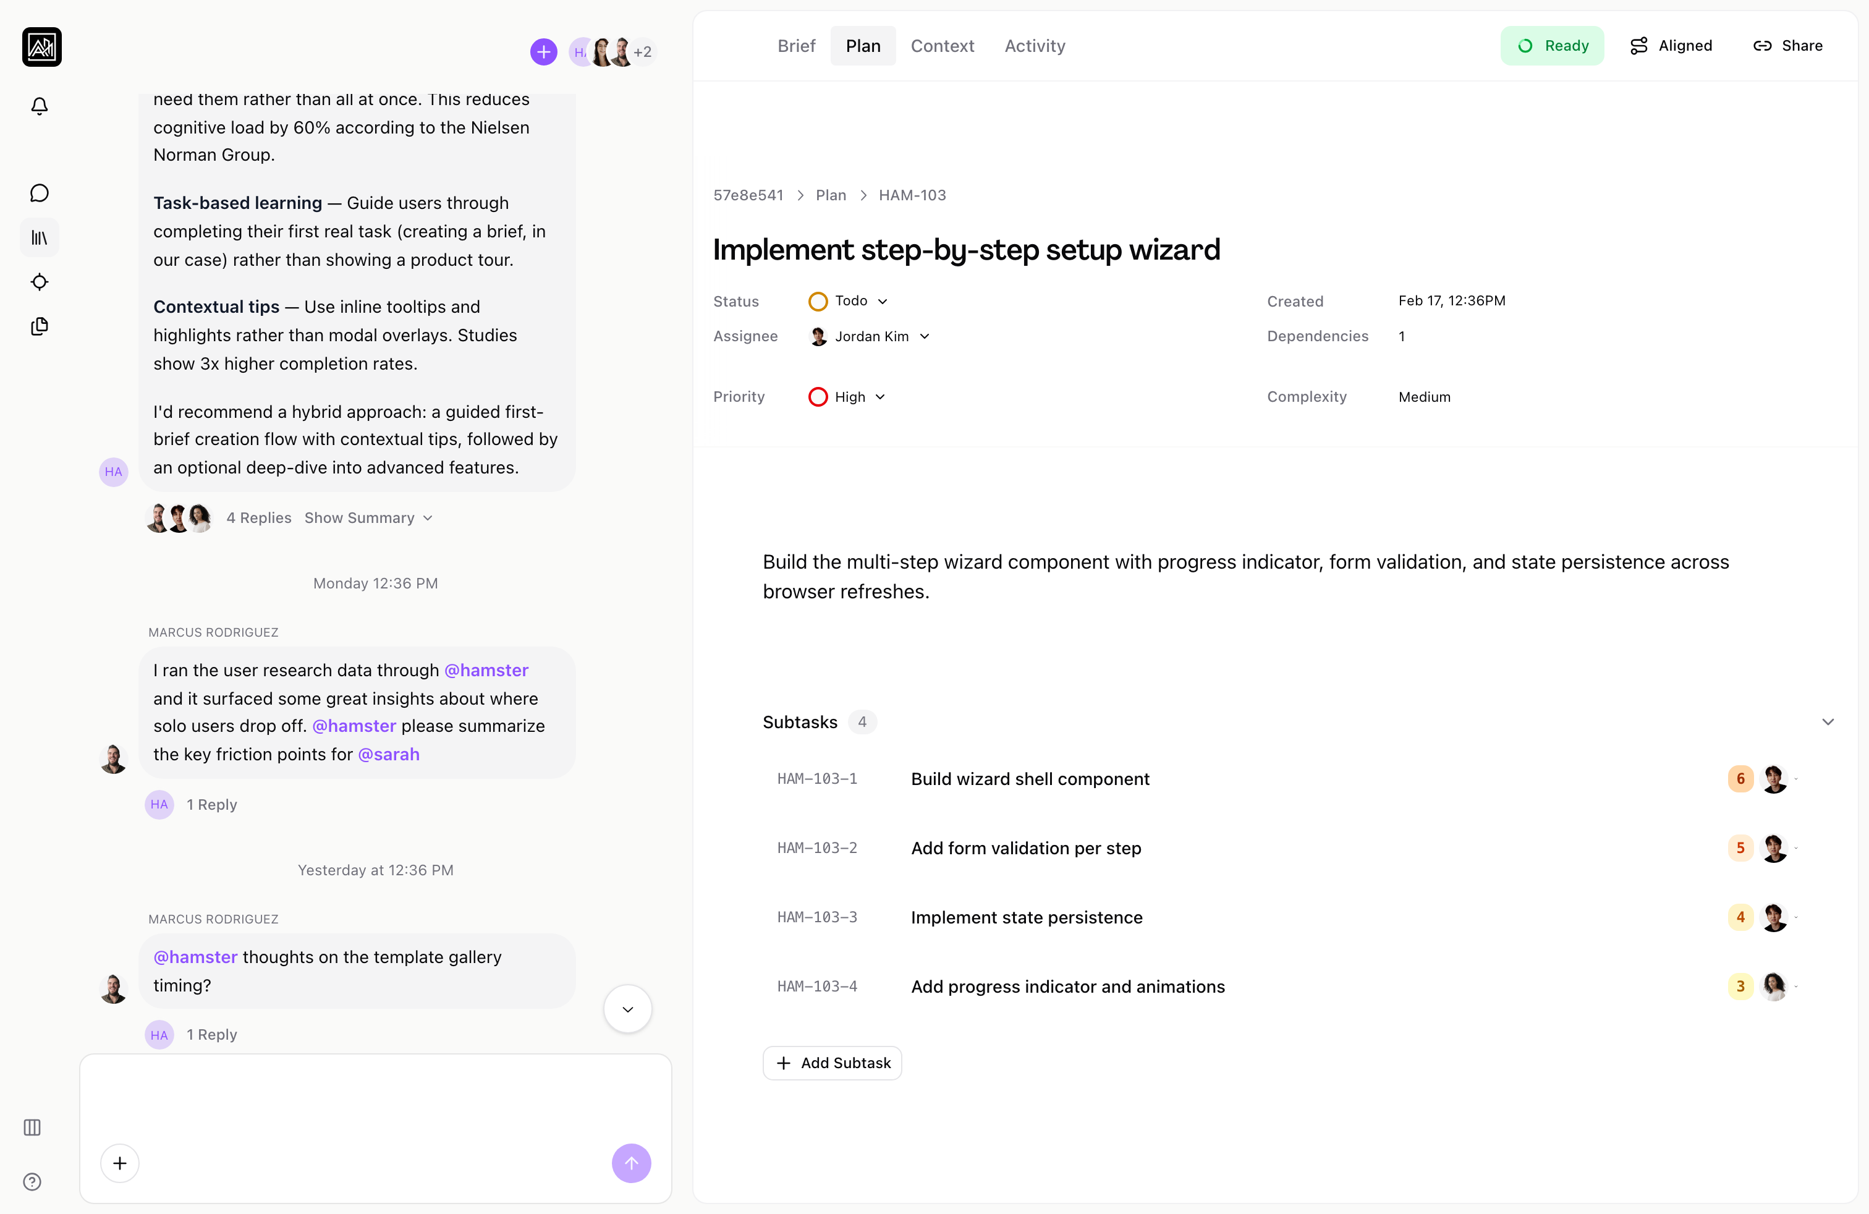Open the chat bubble sidebar icon

click(x=40, y=193)
